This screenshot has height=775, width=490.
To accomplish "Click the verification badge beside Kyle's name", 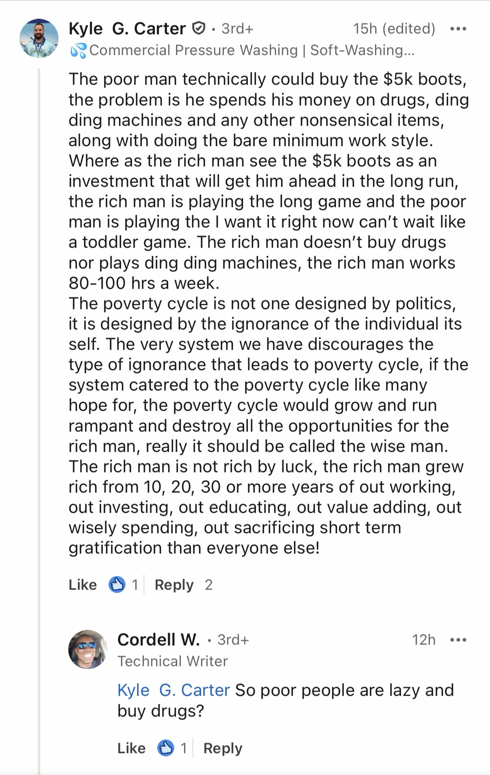I will click(x=198, y=28).
